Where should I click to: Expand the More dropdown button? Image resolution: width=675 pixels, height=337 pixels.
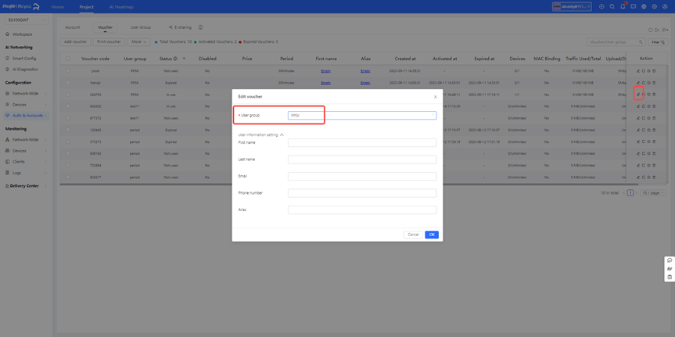[x=138, y=42]
